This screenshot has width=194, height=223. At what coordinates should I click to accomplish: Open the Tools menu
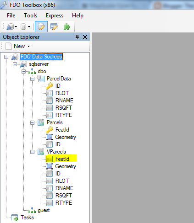(x=30, y=16)
